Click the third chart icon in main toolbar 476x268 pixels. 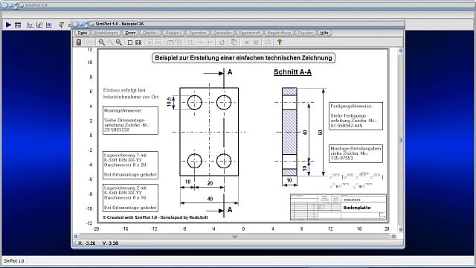[x=49, y=25]
